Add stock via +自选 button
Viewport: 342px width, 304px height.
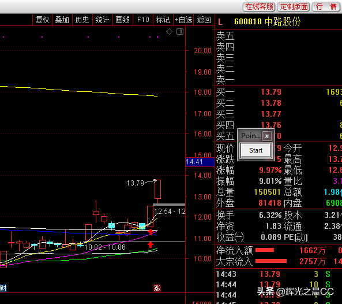coord(183,20)
